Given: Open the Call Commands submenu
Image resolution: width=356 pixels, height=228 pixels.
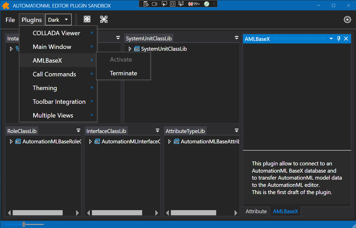Looking at the screenshot, I should pos(58,74).
